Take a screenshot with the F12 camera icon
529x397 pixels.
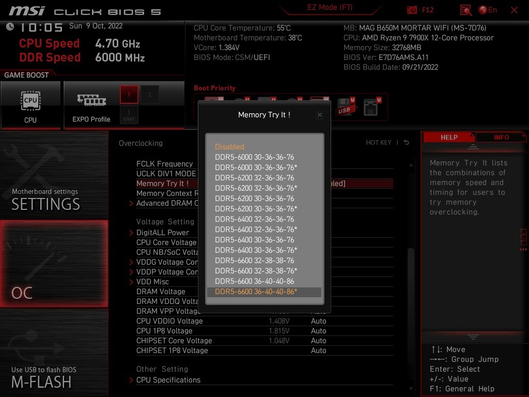(412, 10)
